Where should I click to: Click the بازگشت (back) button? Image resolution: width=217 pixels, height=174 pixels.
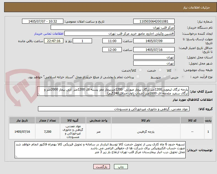point(102,167)
